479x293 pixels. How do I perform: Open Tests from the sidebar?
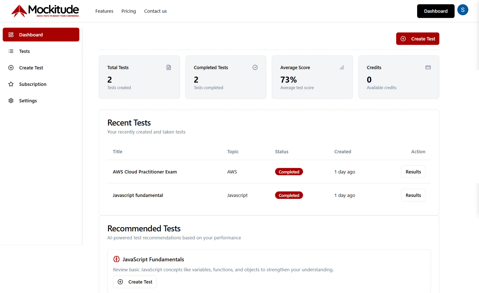[24, 51]
